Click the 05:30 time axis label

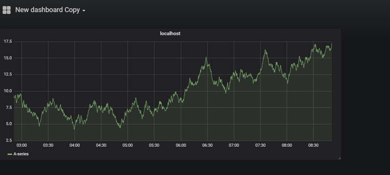click(154, 145)
